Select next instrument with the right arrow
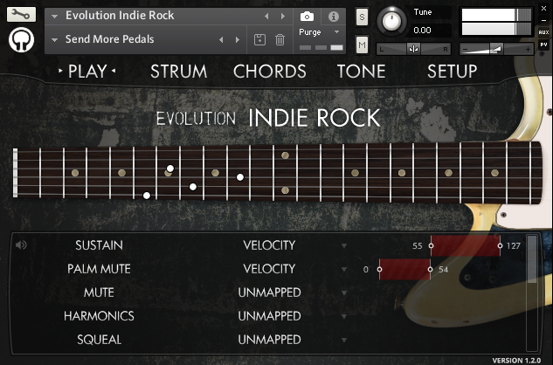 (283, 17)
